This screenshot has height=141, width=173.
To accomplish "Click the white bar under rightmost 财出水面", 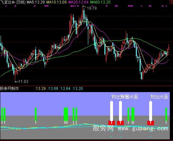I will 150,111.
